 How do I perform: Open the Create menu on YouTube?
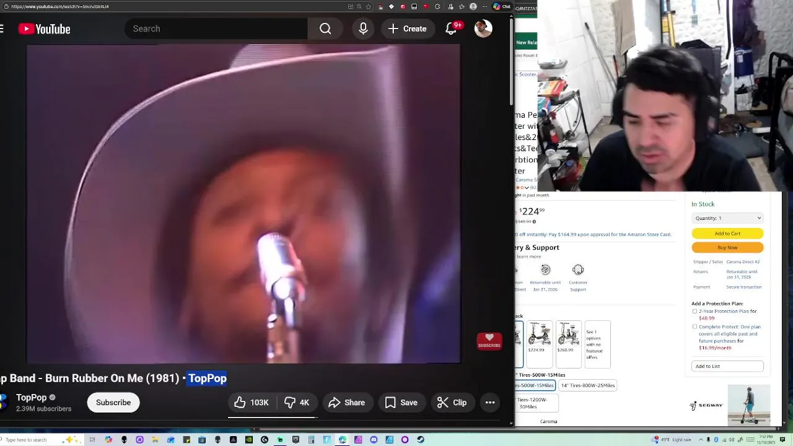tap(407, 28)
